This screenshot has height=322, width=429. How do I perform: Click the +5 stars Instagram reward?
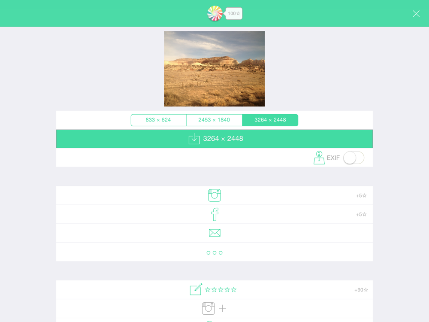361,195
